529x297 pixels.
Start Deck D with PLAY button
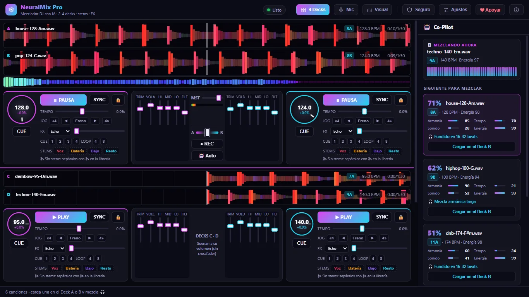[344, 217]
